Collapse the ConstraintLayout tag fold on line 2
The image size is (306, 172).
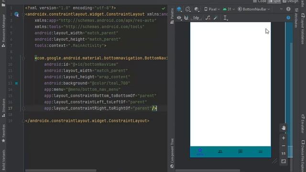pyautogui.click(x=23, y=14)
